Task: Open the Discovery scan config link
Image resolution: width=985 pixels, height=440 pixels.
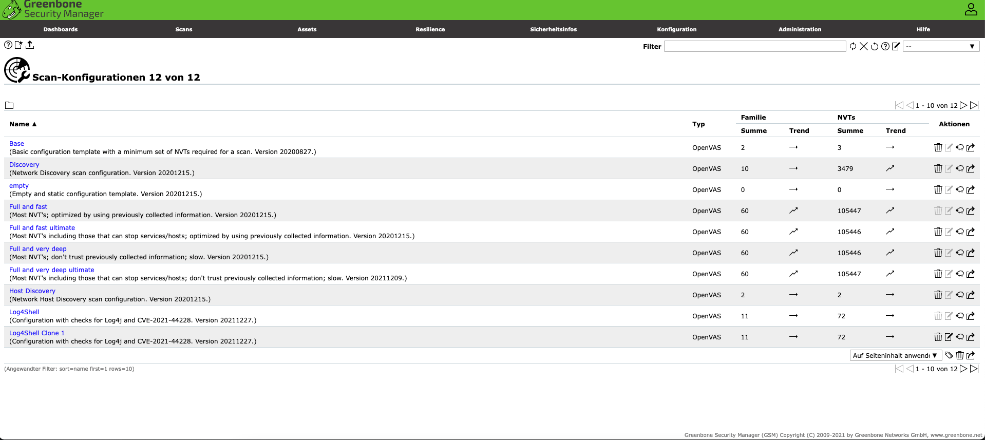Action: click(24, 165)
